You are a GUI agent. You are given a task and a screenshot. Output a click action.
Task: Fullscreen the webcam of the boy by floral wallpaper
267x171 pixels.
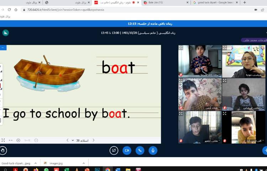point(181,81)
